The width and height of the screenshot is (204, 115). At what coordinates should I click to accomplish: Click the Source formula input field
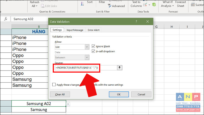[86, 67]
